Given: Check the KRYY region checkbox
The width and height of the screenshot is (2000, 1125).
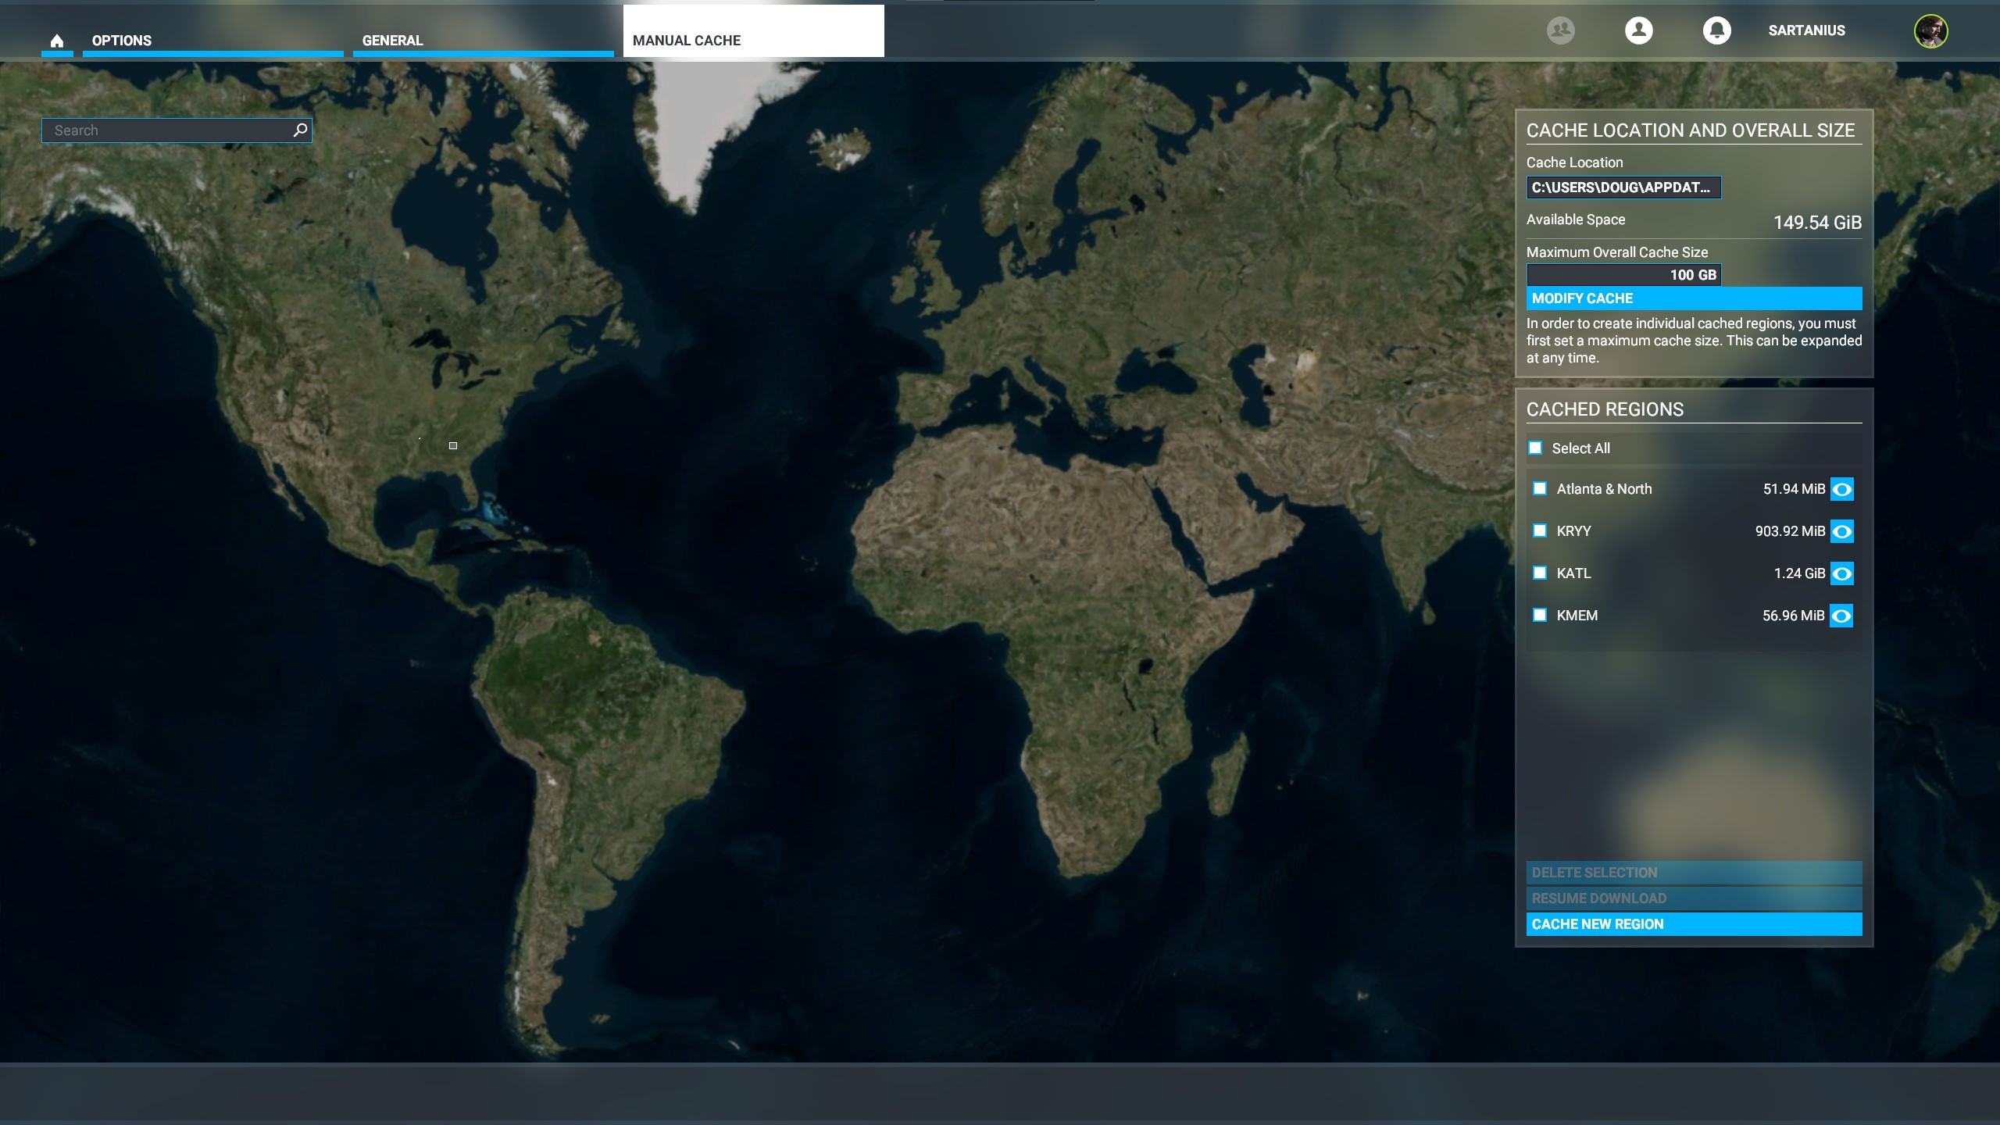Looking at the screenshot, I should [1540, 530].
